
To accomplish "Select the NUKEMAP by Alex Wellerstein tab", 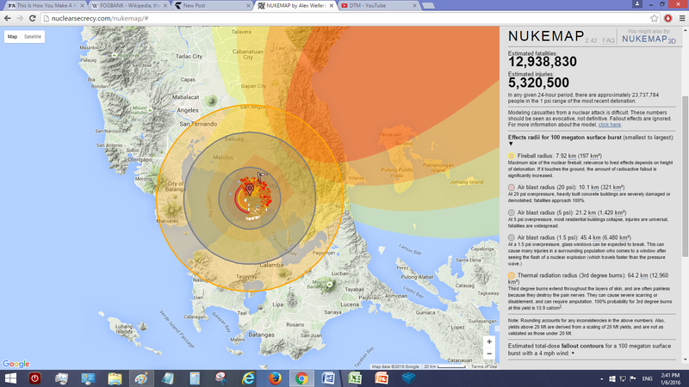I will point(295,5).
